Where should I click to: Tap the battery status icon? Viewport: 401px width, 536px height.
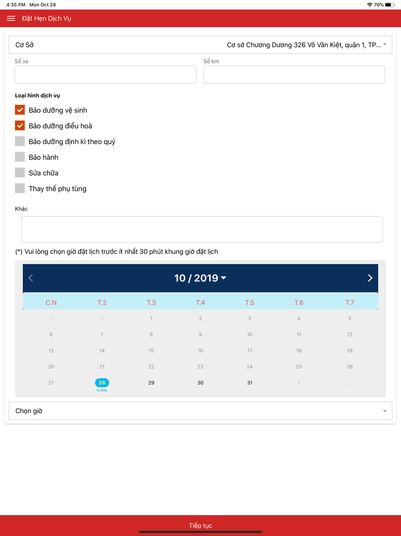click(x=390, y=5)
